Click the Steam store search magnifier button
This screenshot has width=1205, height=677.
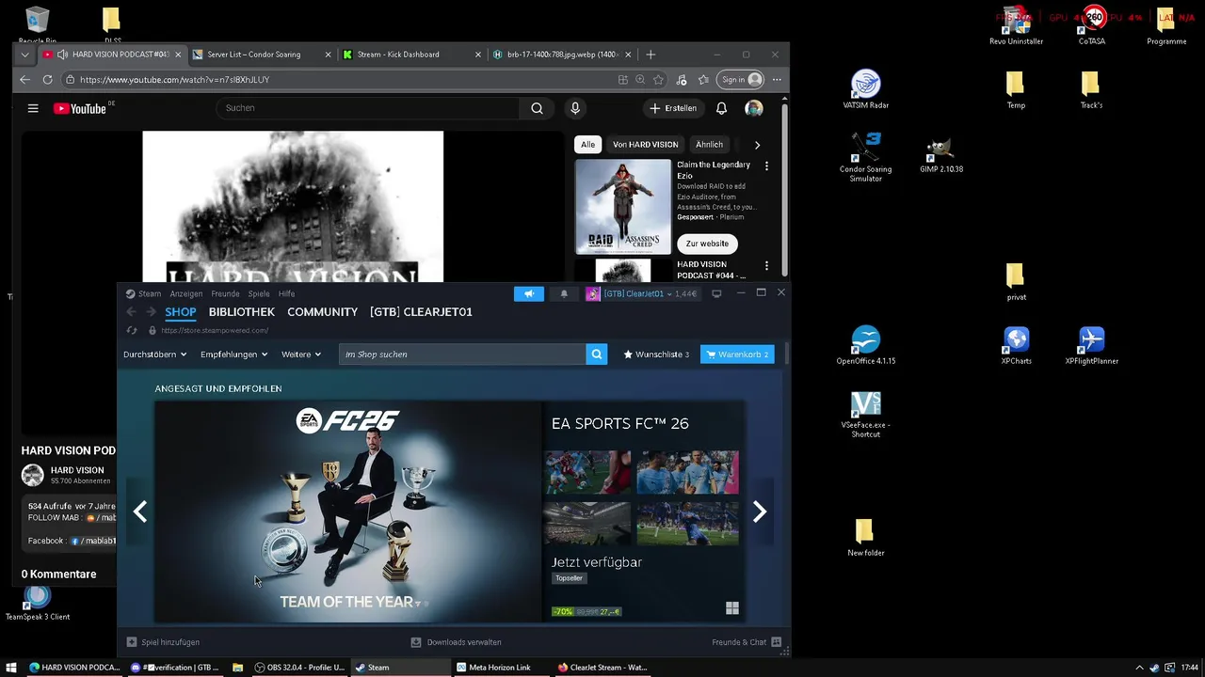click(596, 354)
